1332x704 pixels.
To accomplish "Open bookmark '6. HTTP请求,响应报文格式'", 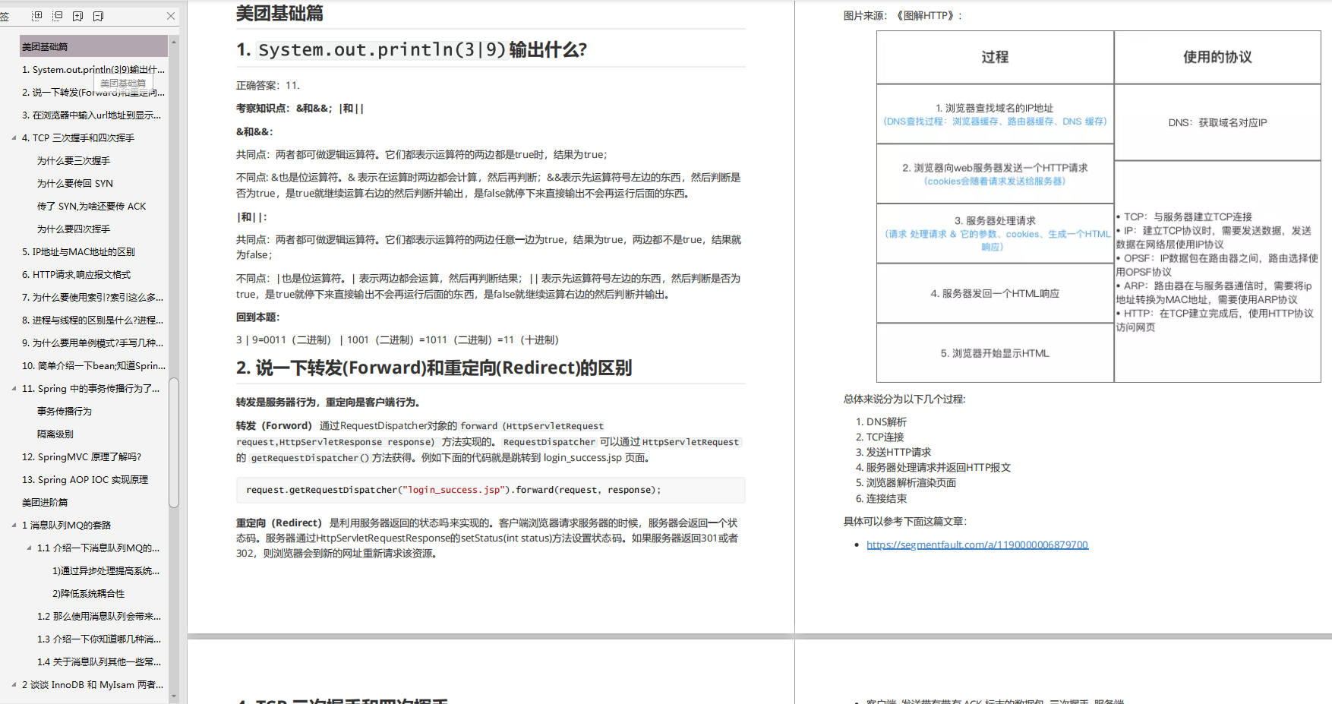I will coord(76,275).
